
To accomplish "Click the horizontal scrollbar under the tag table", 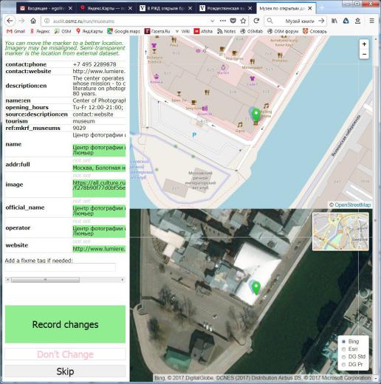I will click(65, 280).
